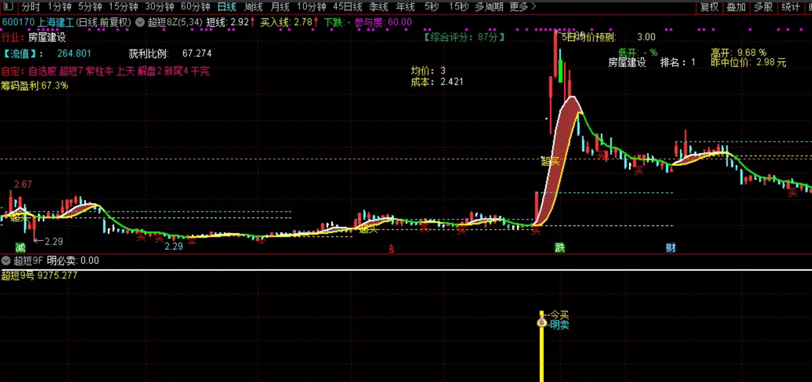Click the panel layout icon at top-left

[8, 6]
